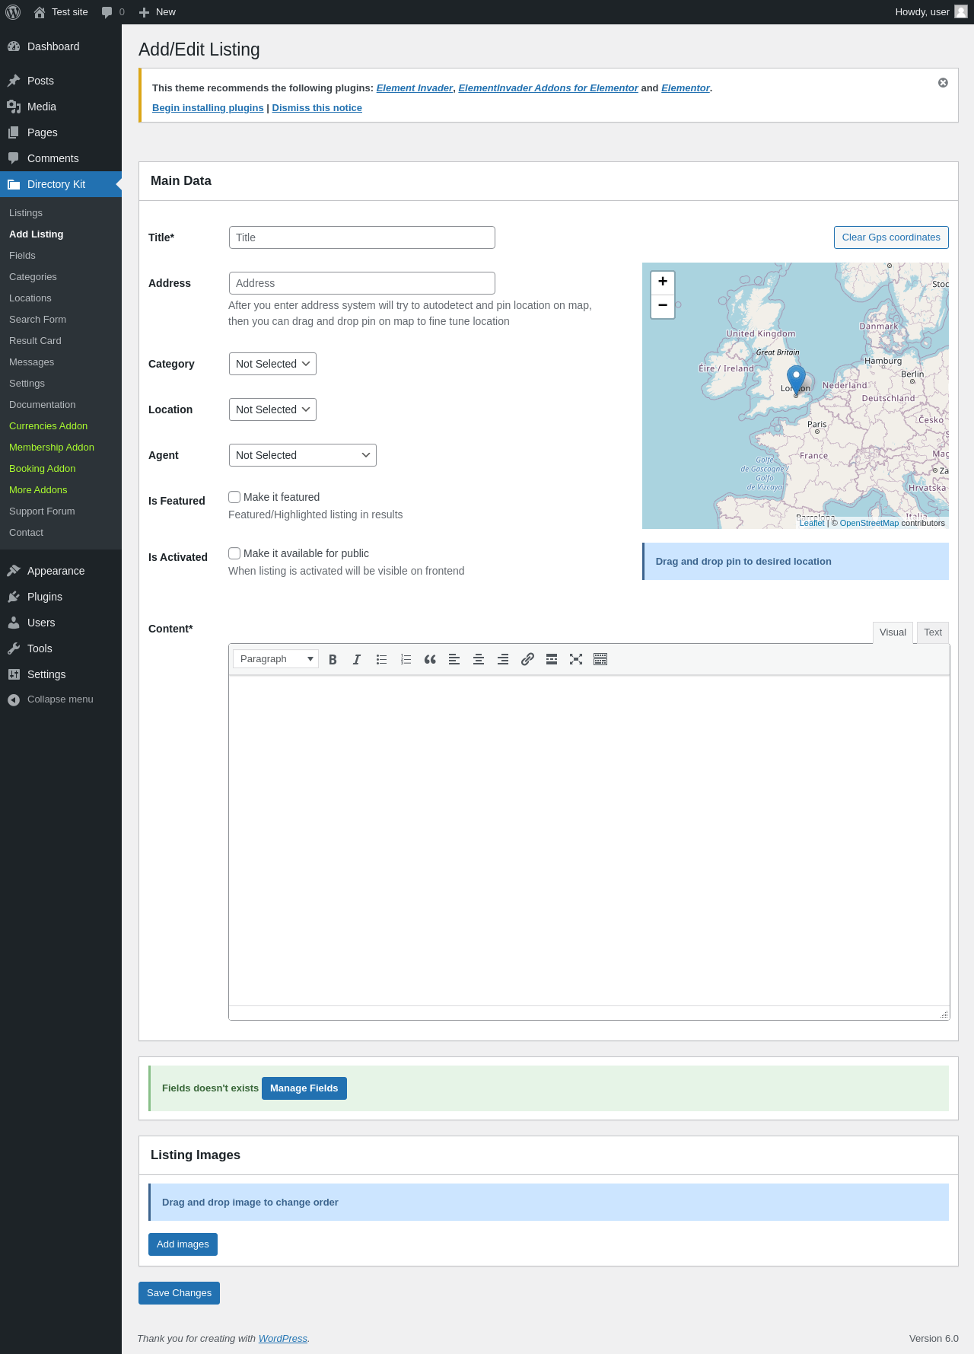Click the bulleted list icon
This screenshot has width=974, height=1354.
[x=381, y=660]
